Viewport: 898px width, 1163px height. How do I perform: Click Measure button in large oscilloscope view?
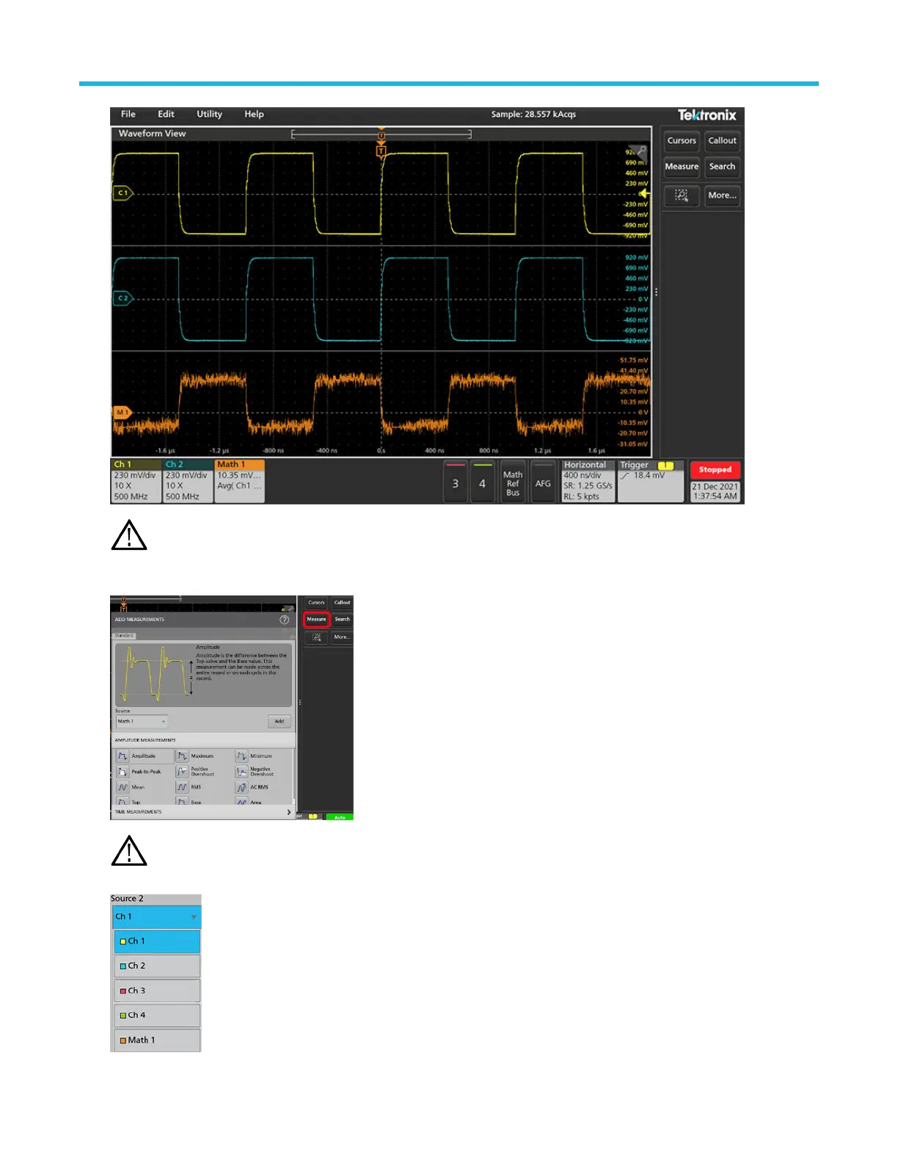point(682,167)
